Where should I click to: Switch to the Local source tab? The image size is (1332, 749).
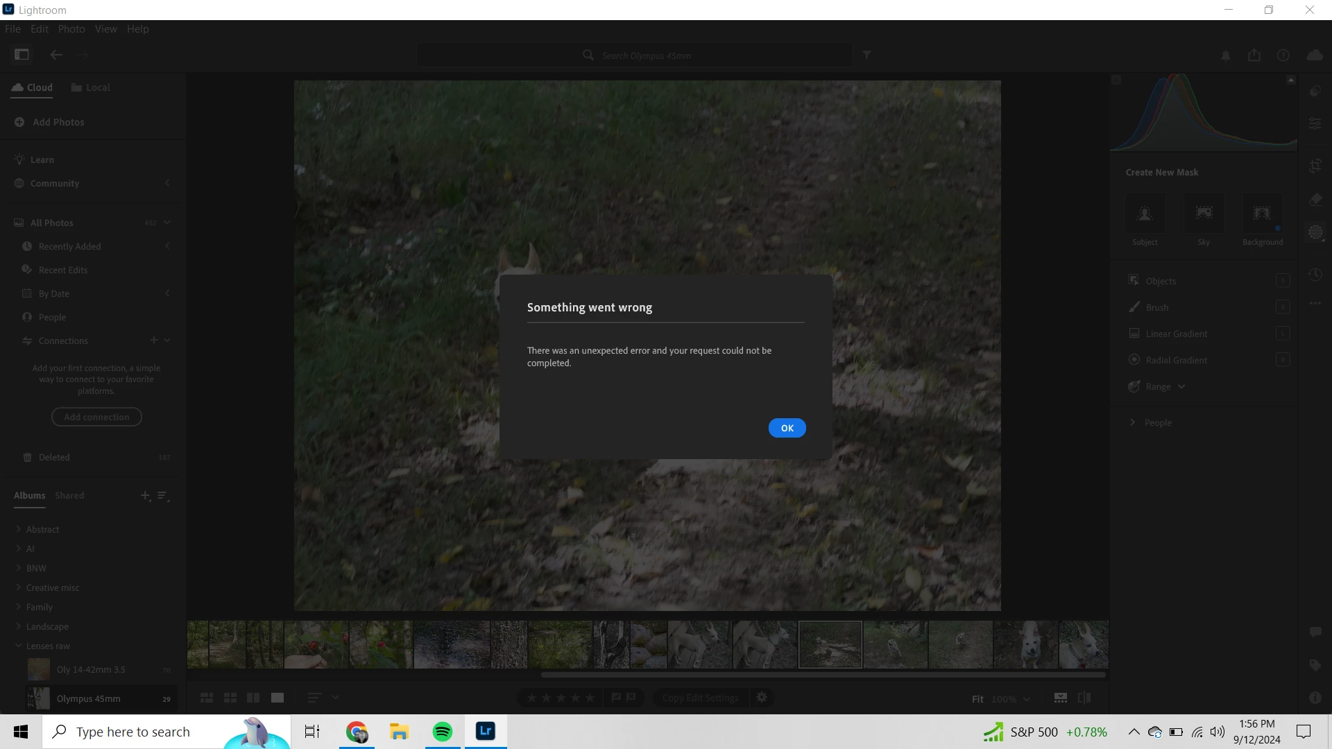(x=91, y=87)
